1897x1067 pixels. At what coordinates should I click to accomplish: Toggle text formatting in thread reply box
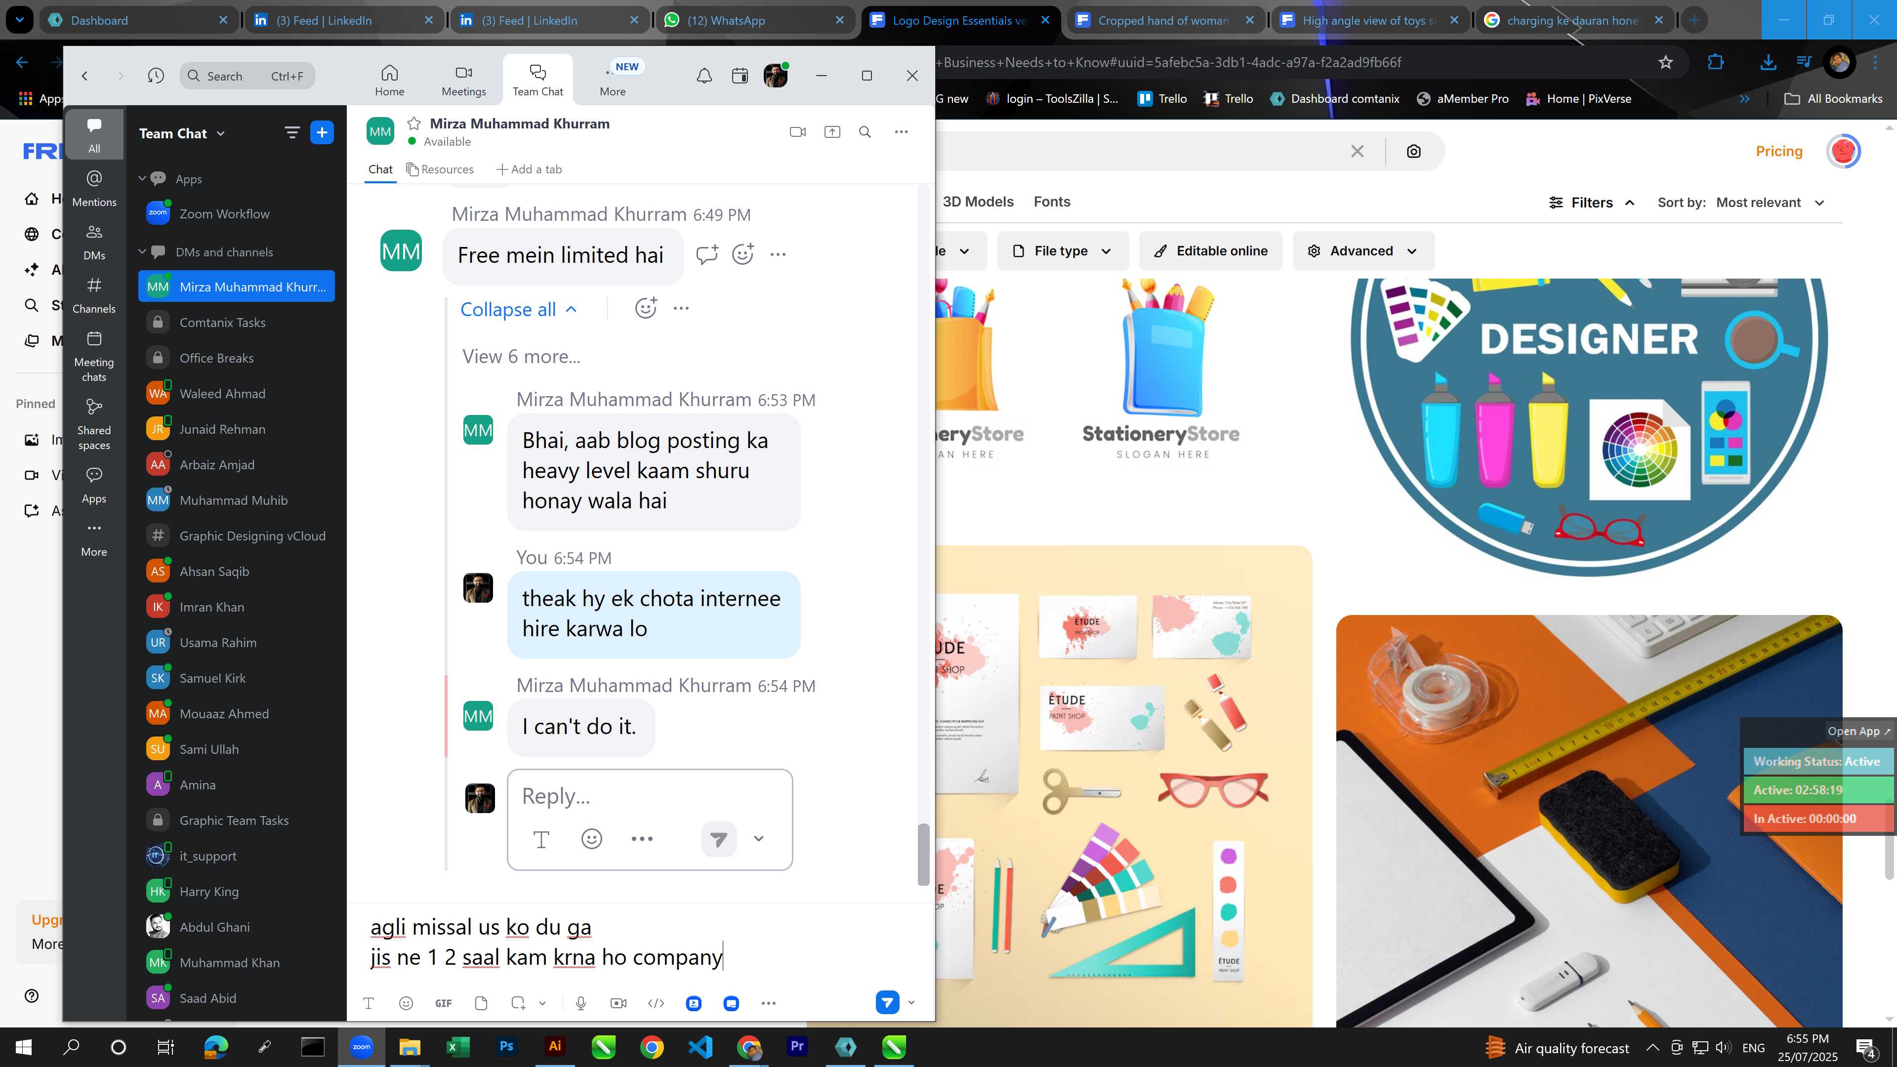pyautogui.click(x=541, y=839)
